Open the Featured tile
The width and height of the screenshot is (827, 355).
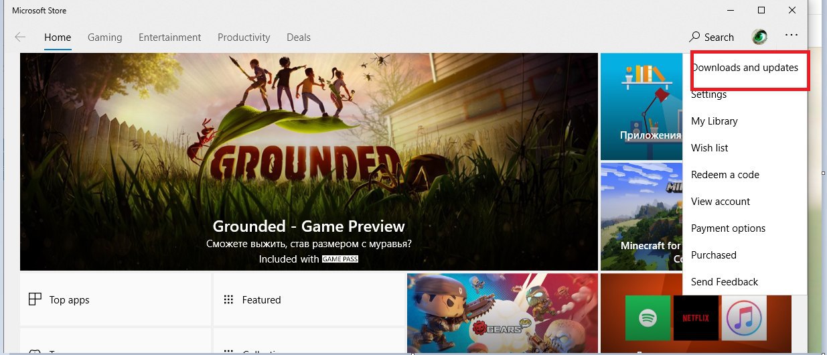click(309, 299)
